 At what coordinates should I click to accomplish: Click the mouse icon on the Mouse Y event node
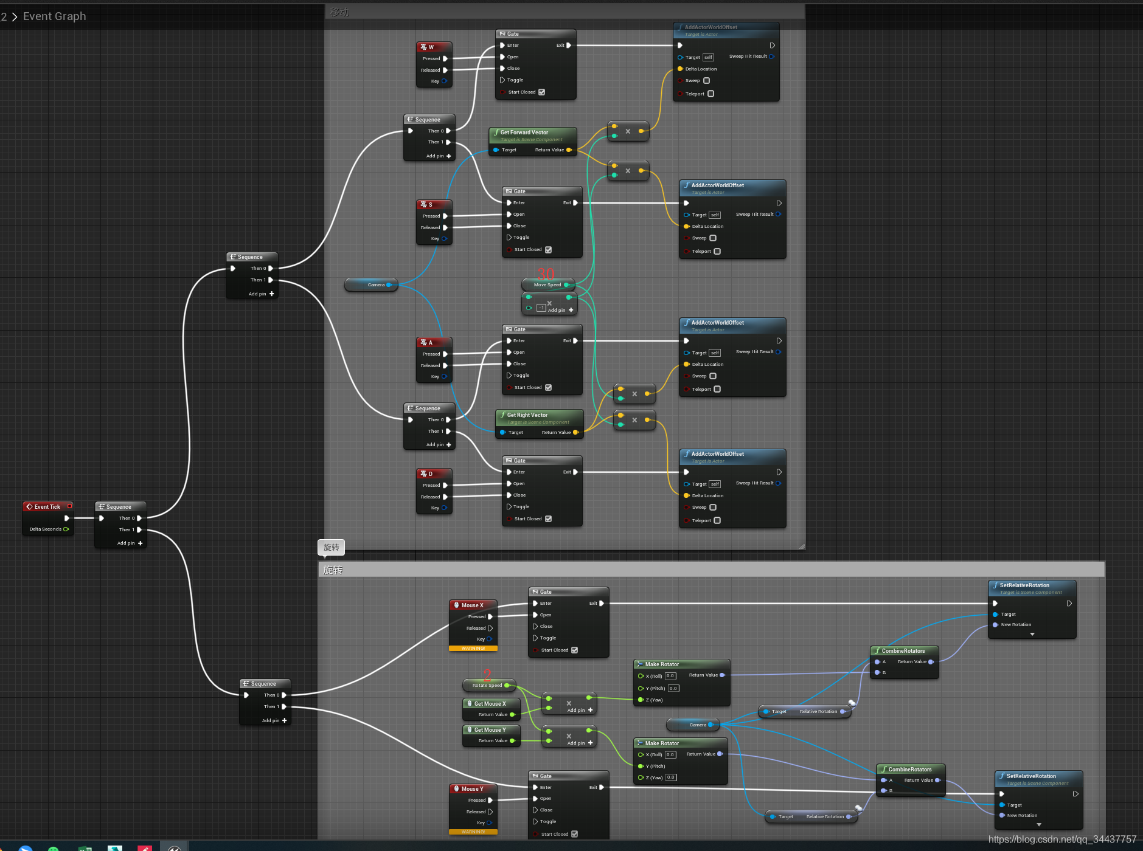(456, 788)
